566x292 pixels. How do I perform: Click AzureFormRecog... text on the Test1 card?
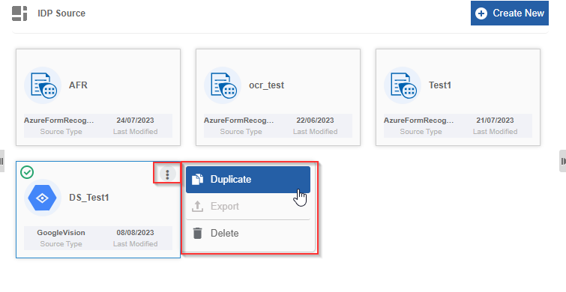(419, 121)
